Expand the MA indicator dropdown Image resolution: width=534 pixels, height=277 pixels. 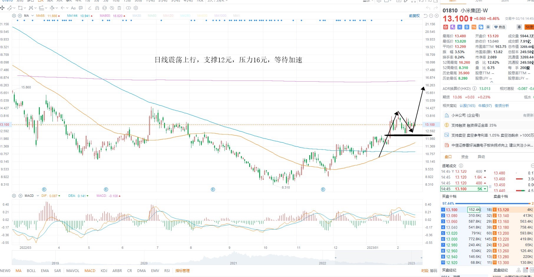(32, 16)
